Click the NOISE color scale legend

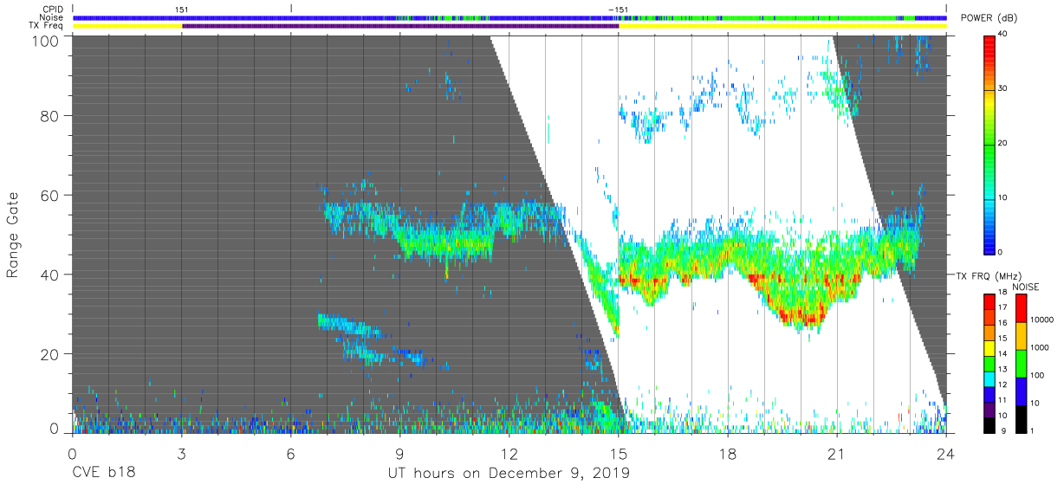click(1021, 364)
